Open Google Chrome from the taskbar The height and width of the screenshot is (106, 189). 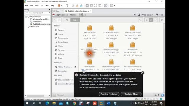coord(74,103)
